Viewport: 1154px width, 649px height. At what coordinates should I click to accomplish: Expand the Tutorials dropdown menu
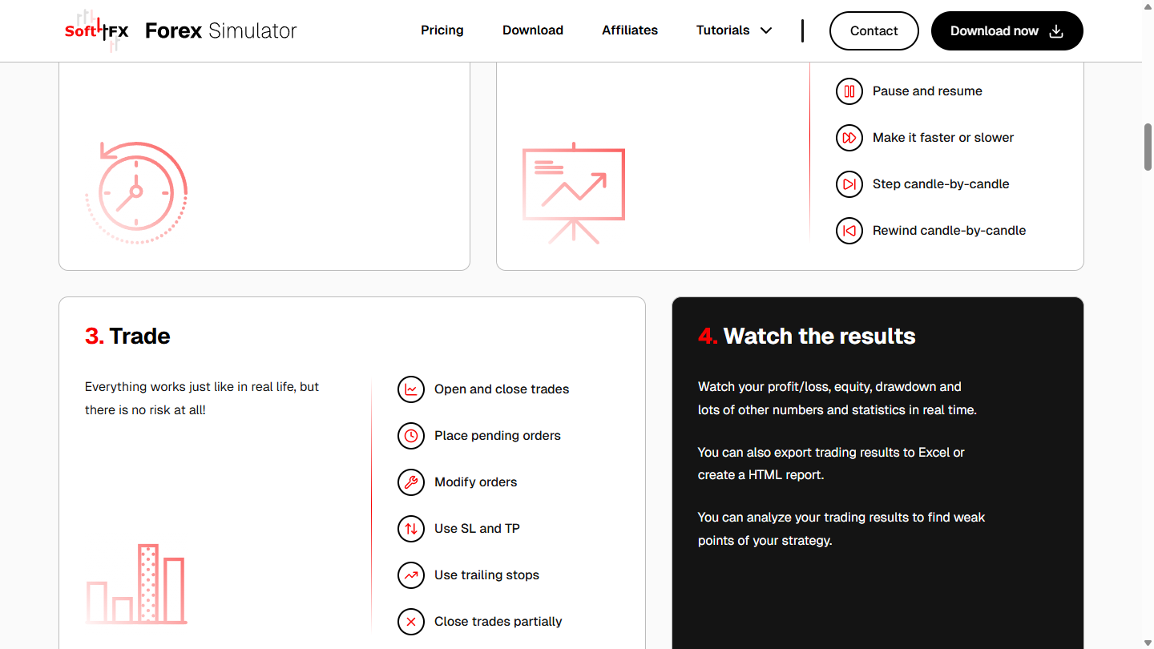734,30
